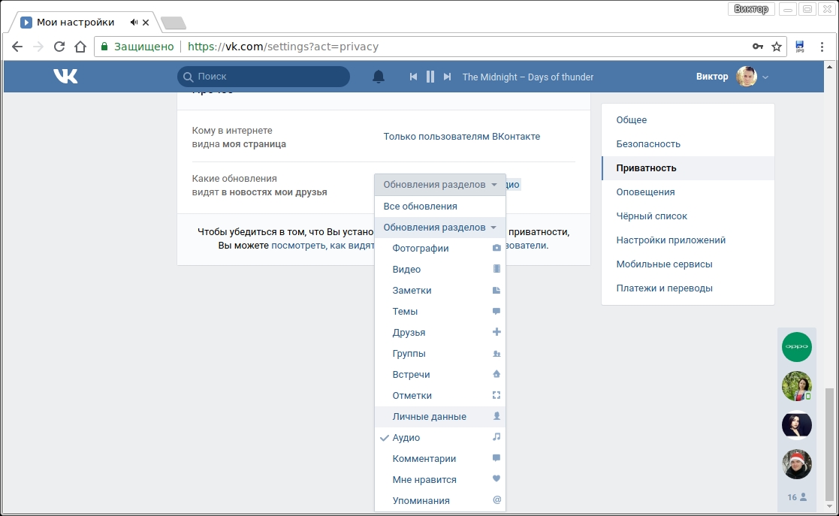Go to browser home page icon

[x=80, y=47]
